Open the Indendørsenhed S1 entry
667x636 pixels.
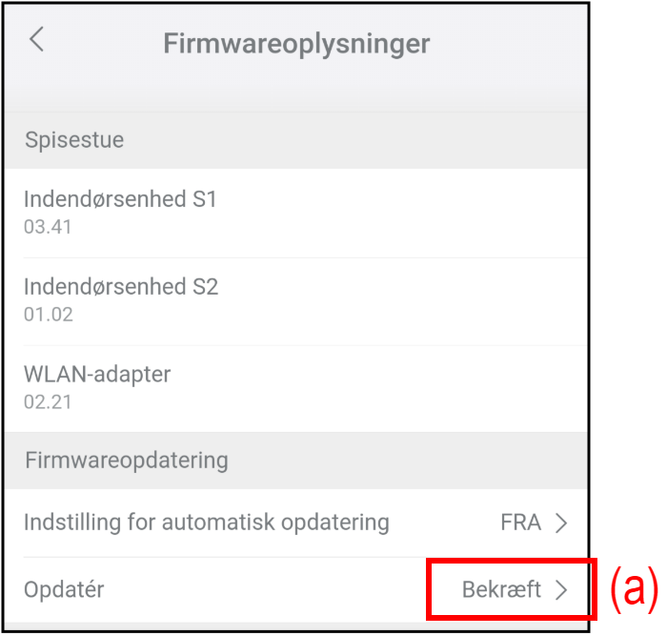click(x=121, y=199)
